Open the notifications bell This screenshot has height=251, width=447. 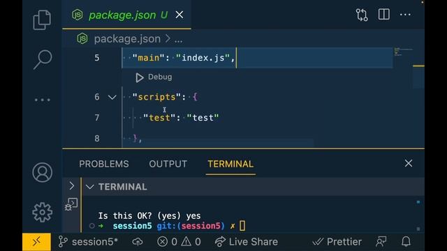coord(406,242)
